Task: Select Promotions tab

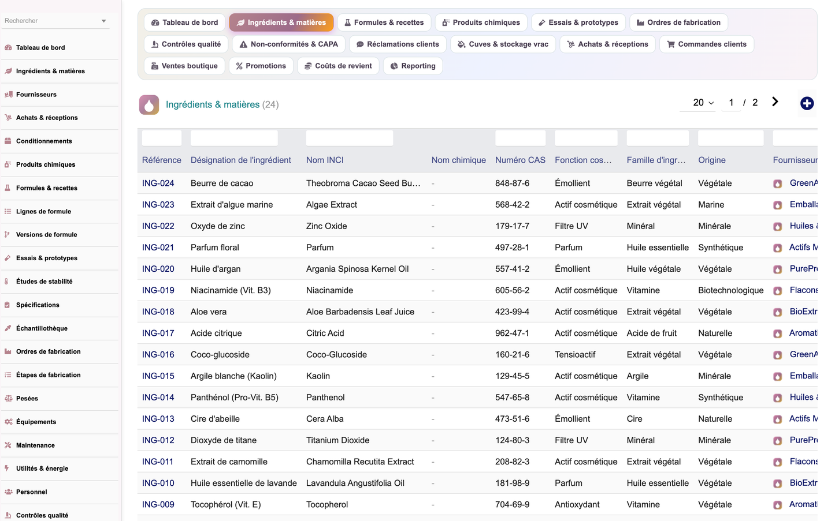Action: coord(261,66)
